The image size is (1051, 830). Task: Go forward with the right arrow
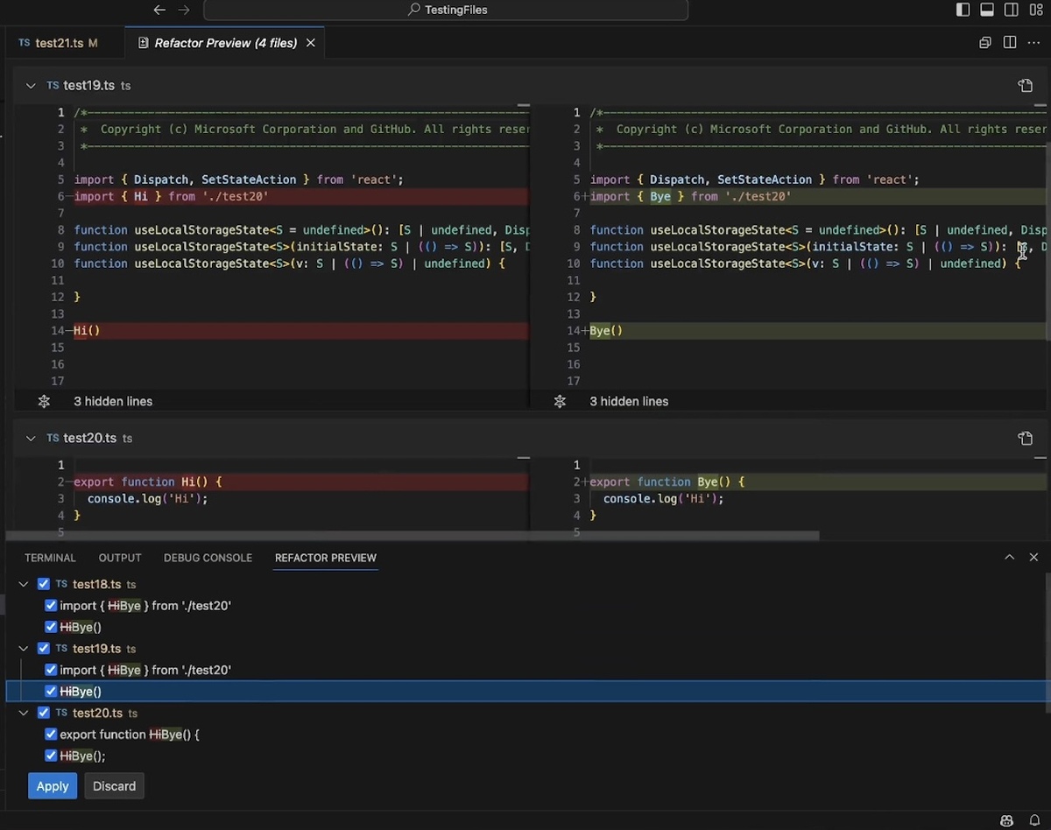click(x=184, y=10)
